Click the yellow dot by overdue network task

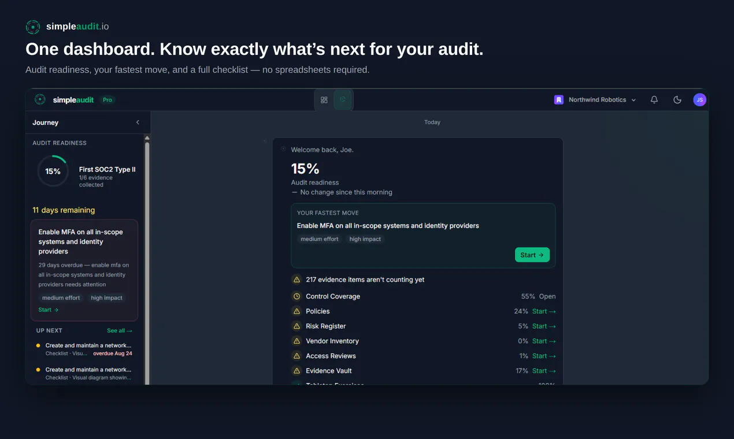[x=38, y=345]
